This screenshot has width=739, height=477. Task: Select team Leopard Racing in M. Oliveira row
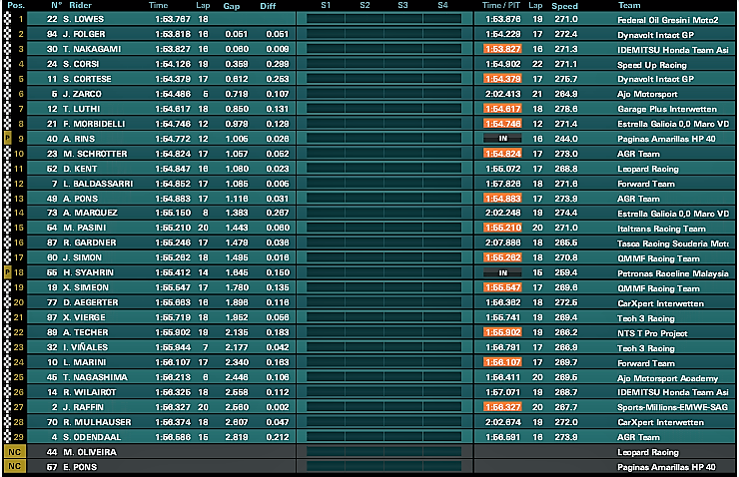648,452
